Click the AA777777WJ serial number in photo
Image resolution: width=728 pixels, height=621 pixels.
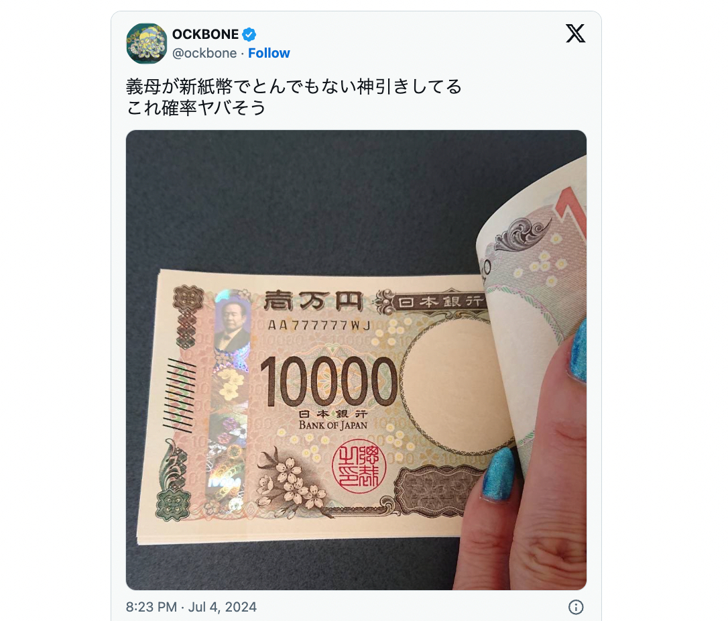[320, 325]
